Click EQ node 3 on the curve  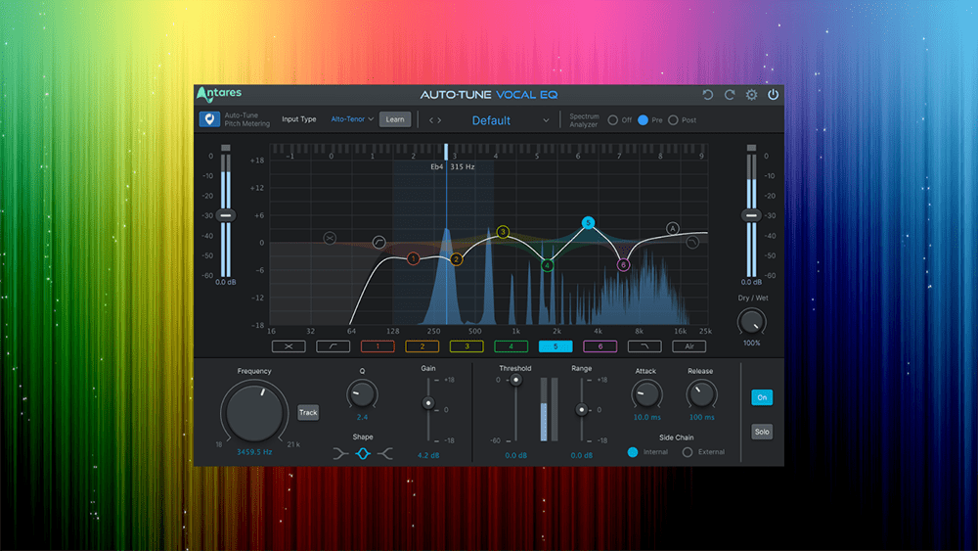point(504,232)
